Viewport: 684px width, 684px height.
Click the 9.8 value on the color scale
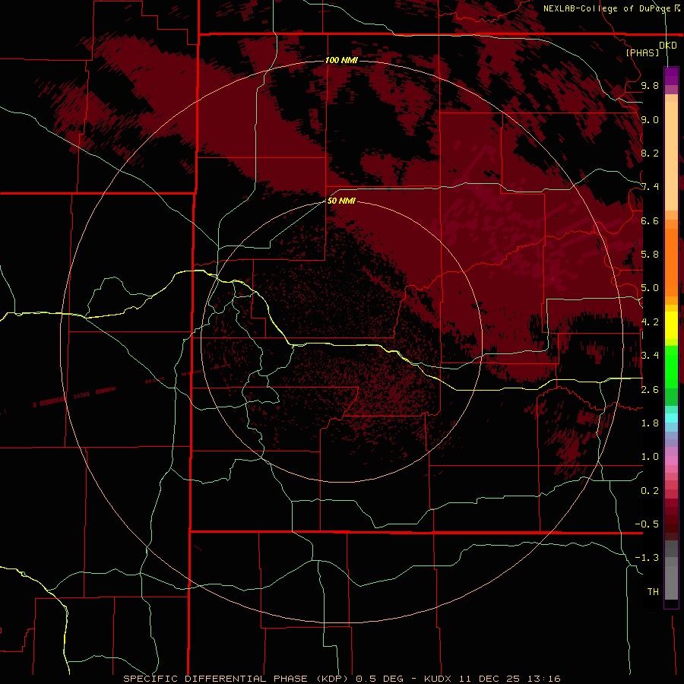coord(650,85)
